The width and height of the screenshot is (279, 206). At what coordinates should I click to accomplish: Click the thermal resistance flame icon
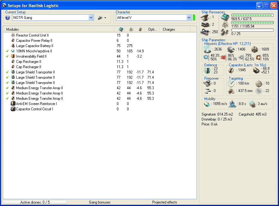pos(224,57)
